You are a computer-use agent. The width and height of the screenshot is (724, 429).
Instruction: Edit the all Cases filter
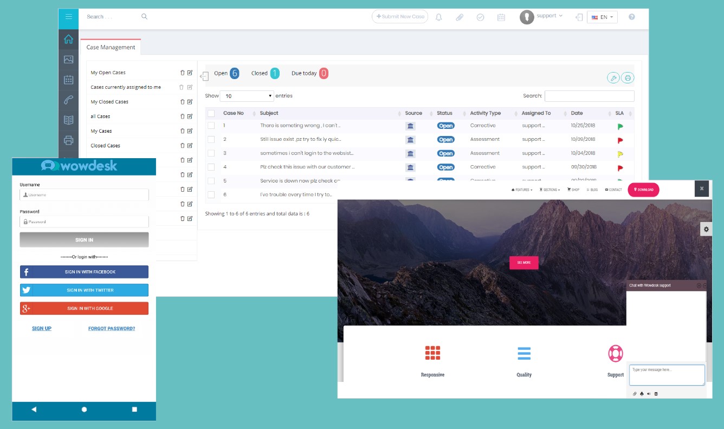pyautogui.click(x=190, y=116)
